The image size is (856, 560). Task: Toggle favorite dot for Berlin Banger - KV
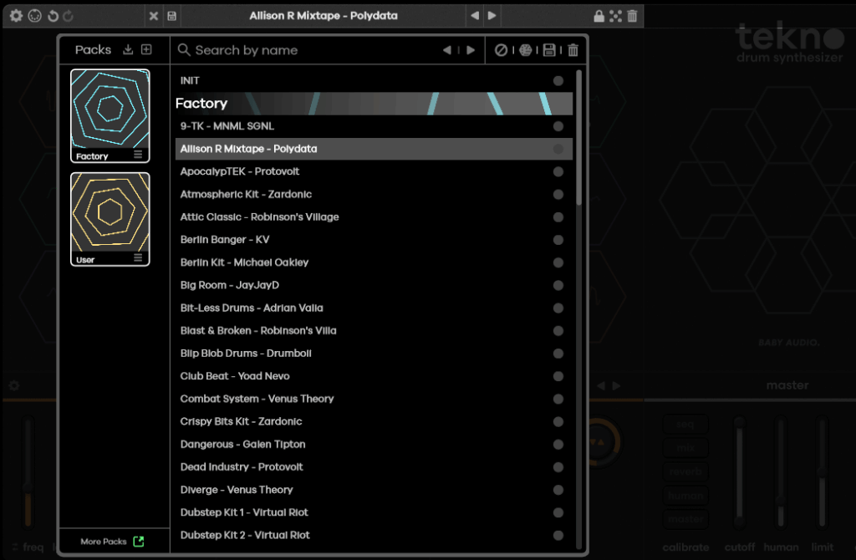558,240
